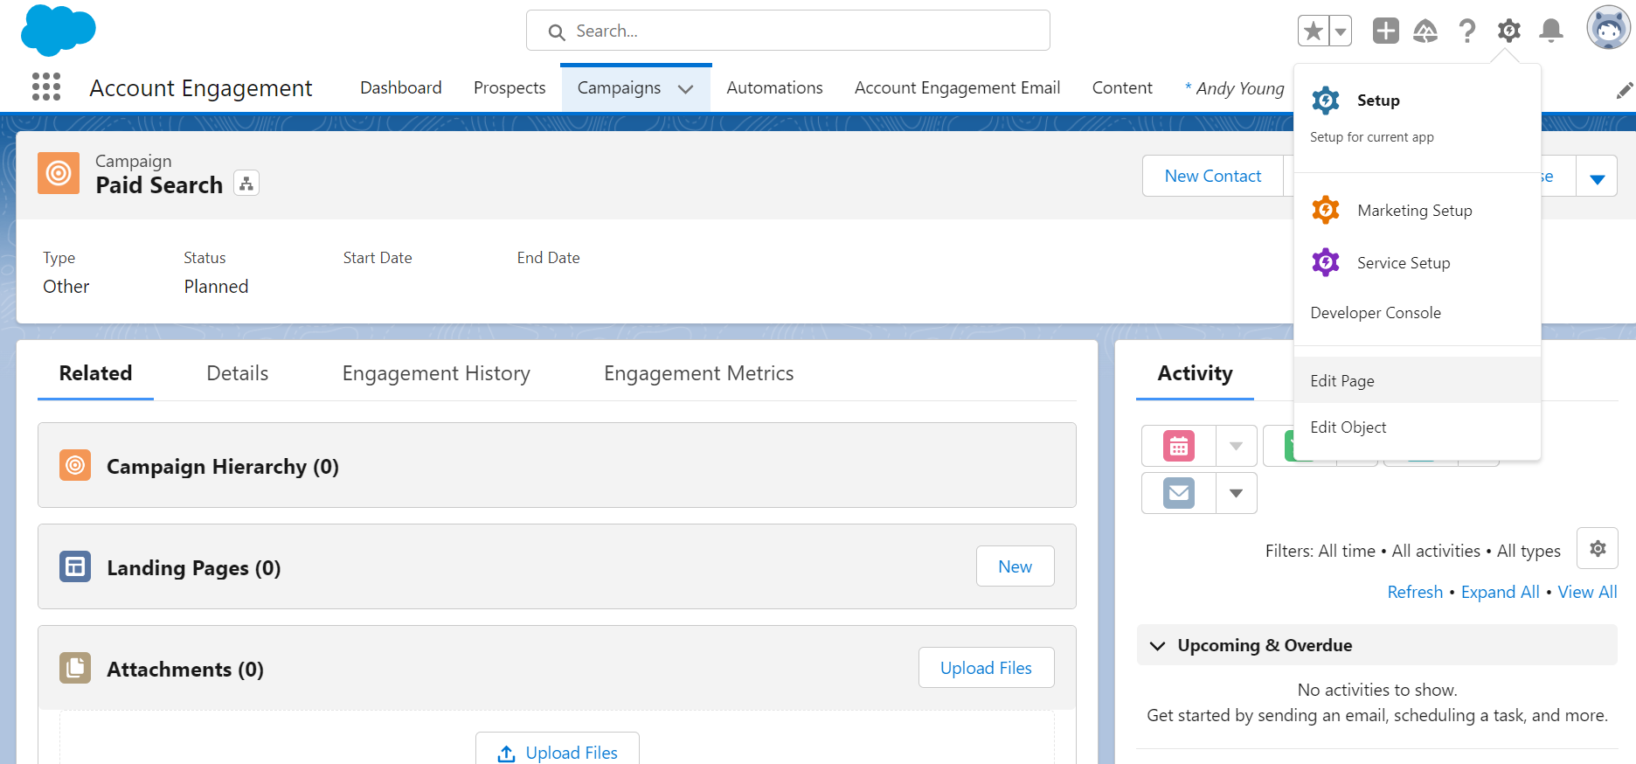Click the Refresh link
This screenshot has width=1636, height=764.
click(1415, 592)
